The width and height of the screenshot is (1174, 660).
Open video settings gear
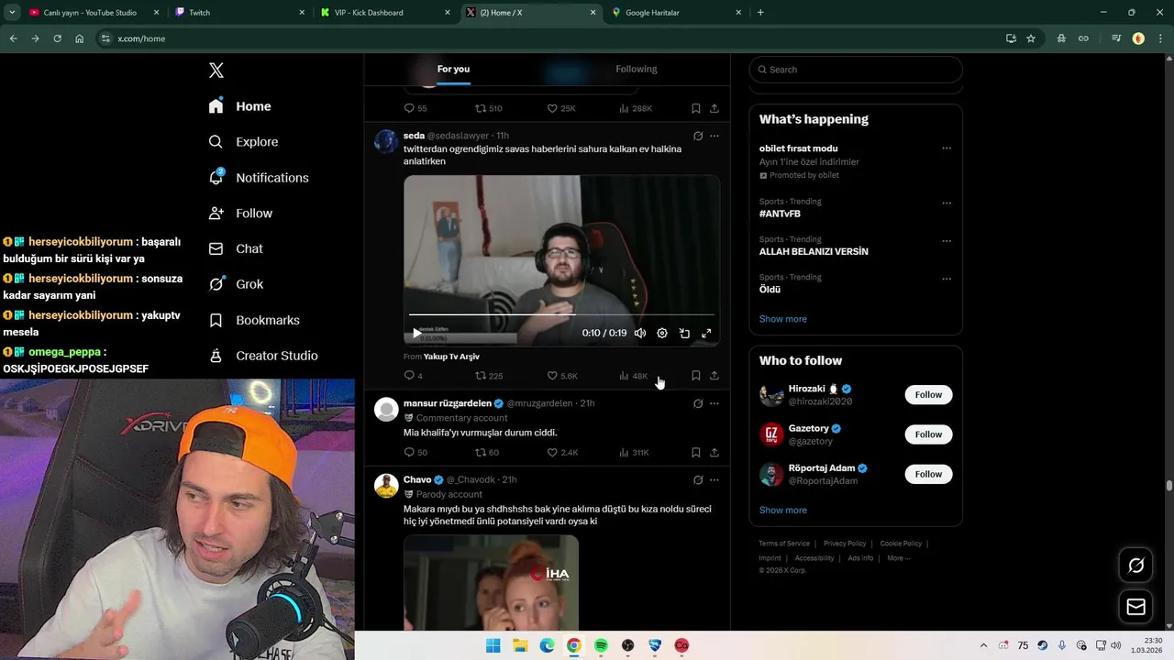(662, 334)
